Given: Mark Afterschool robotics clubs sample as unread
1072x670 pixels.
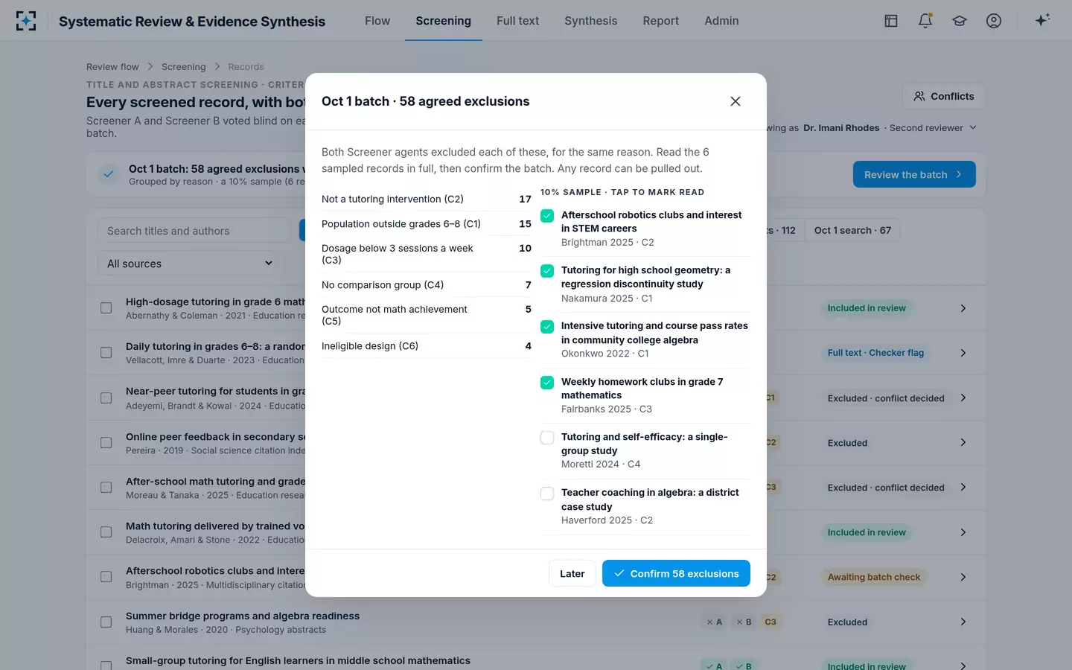Looking at the screenshot, I should [x=547, y=216].
